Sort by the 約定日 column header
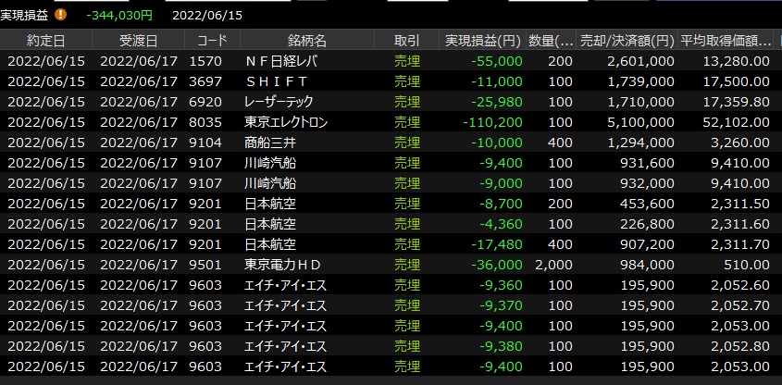Image resolution: width=782 pixels, height=385 pixels. point(46,41)
